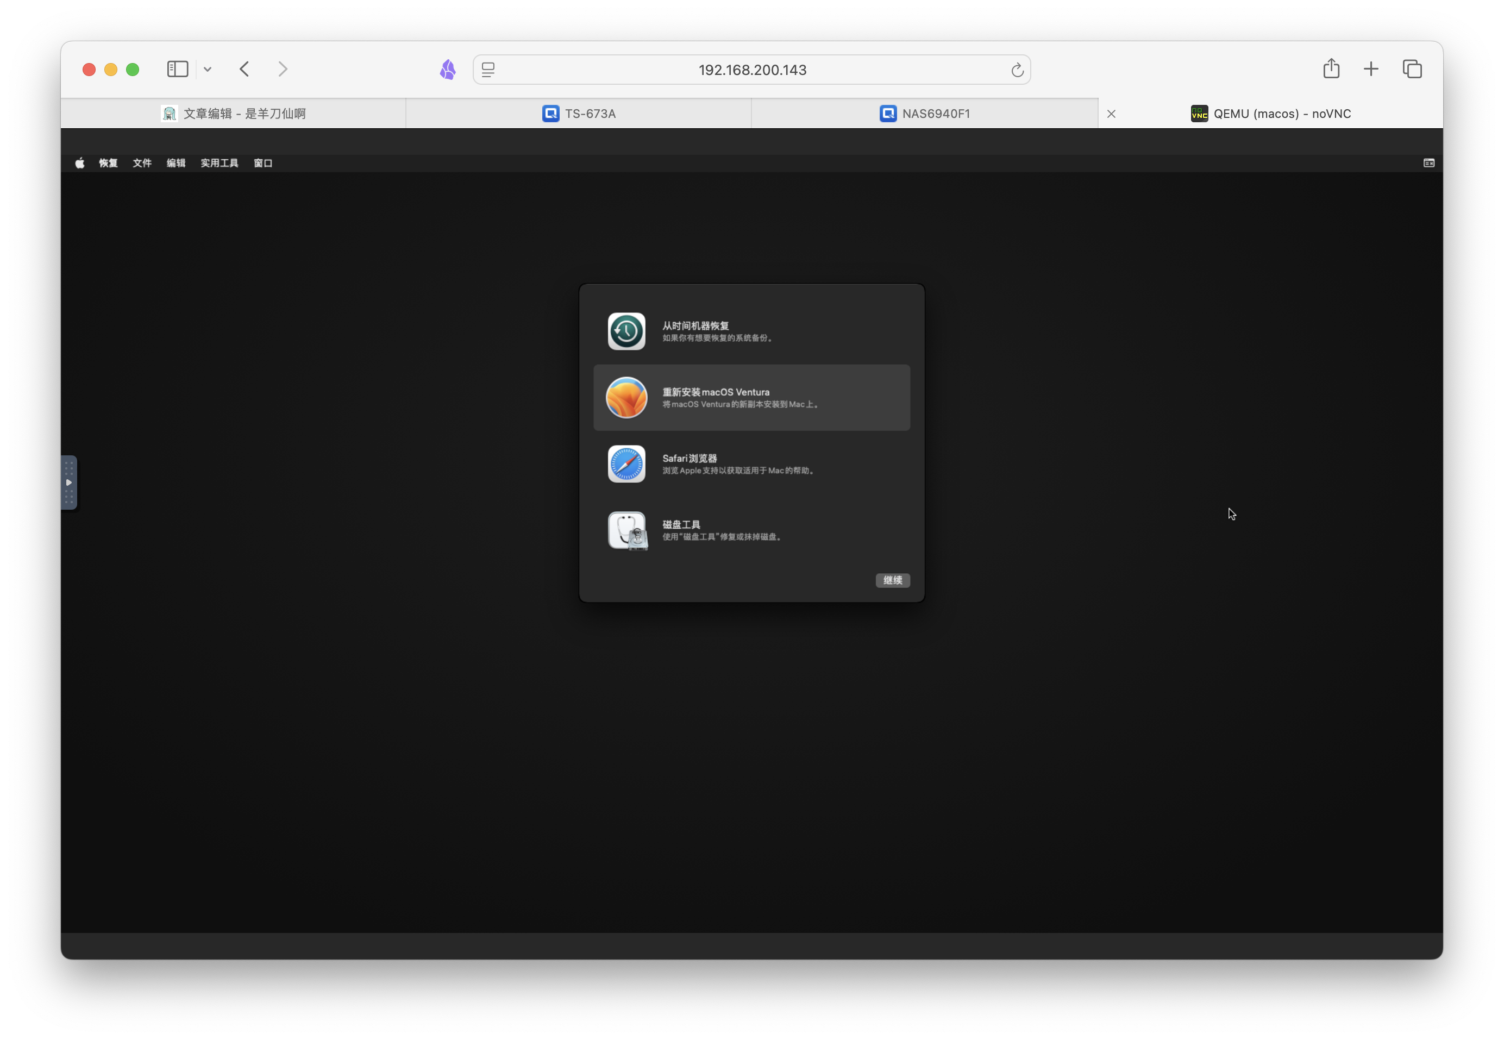The image size is (1504, 1040).
Task: Select the QEMU (macos) - noVNC tab
Action: (1271, 114)
